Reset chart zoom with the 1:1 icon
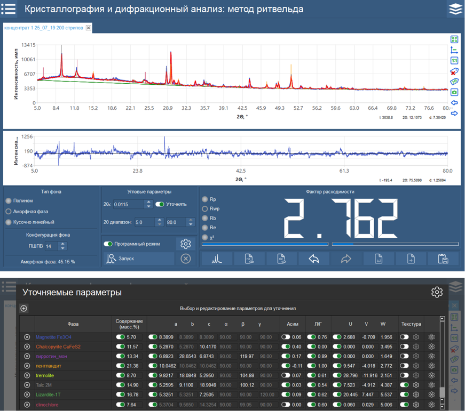This screenshot has width=465, height=411. tap(454, 61)
